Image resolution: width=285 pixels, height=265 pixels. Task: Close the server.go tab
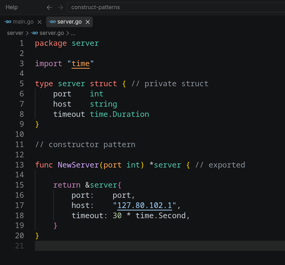88,22
